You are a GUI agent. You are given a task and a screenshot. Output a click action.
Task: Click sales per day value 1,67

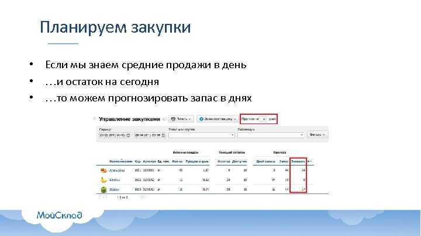coord(206,170)
